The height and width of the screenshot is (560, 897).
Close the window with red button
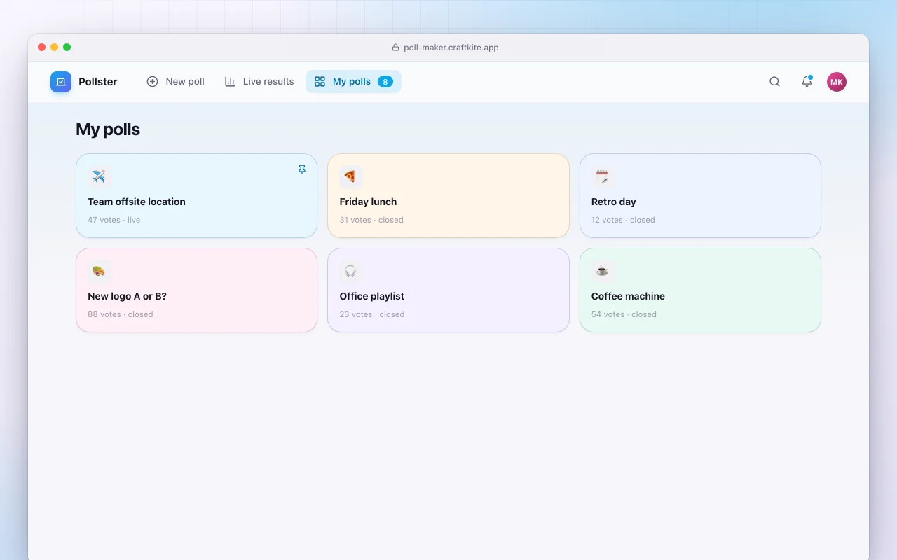pos(42,48)
